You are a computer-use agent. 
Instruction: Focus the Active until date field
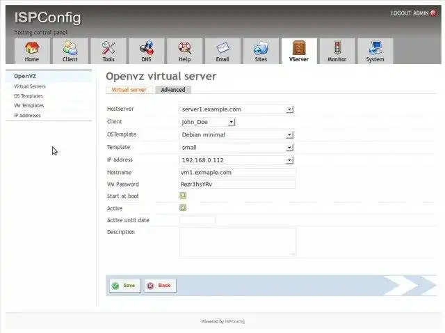[x=197, y=220]
